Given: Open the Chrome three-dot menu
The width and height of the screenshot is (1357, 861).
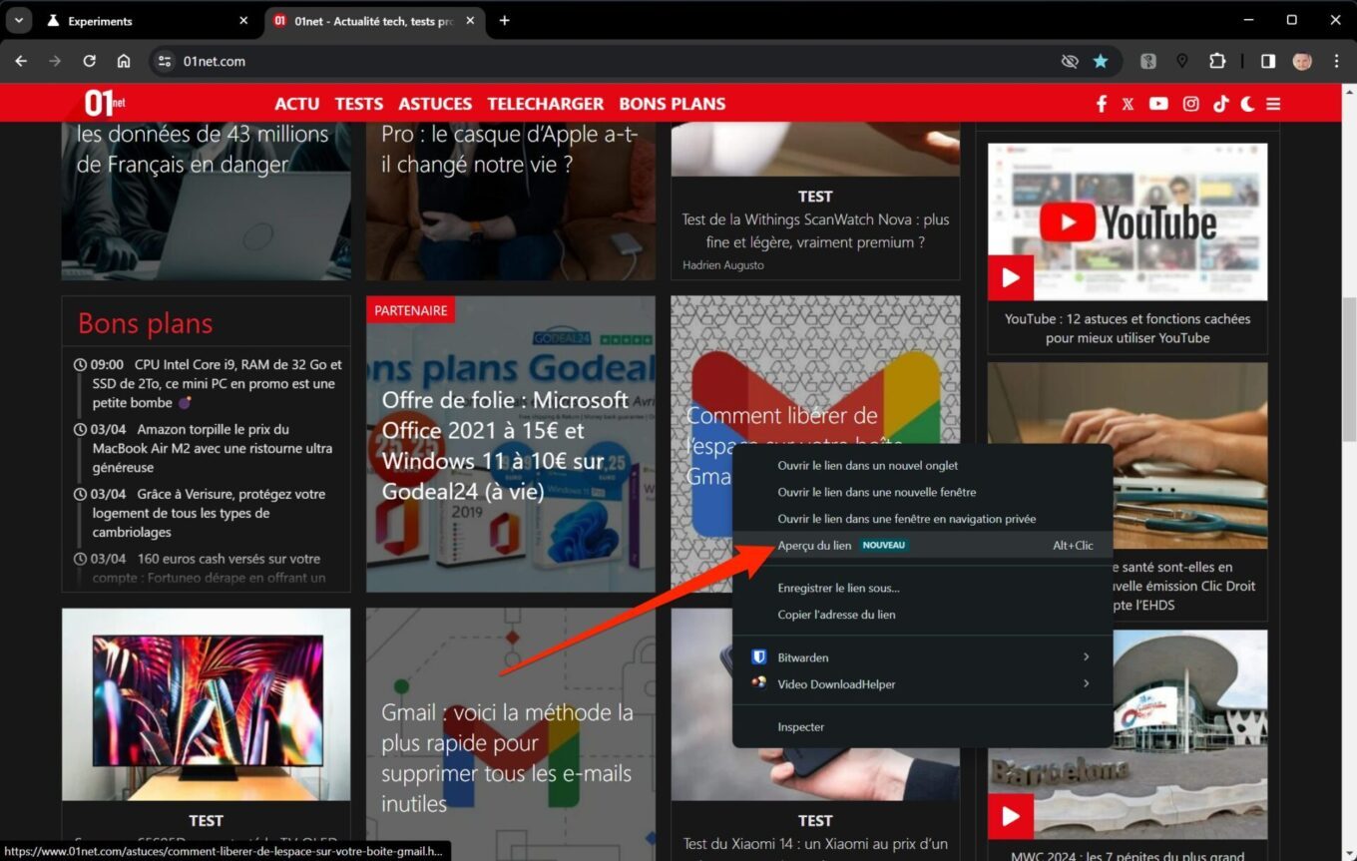Looking at the screenshot, I should pos(1336,61).
